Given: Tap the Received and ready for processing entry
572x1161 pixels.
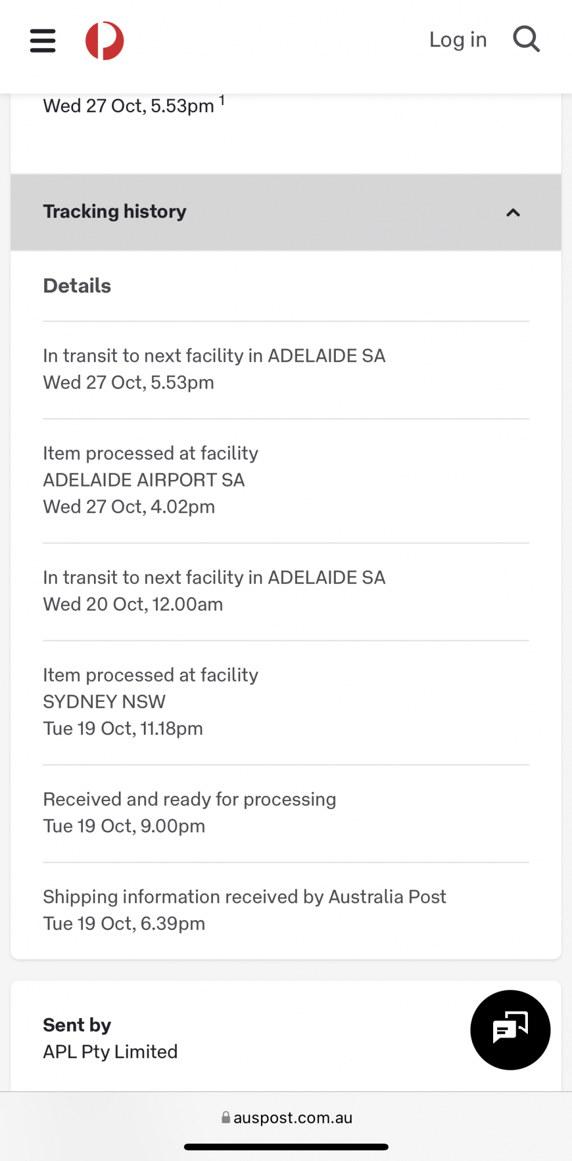Looking at the screenshot, I should pyautogui.click(x=189, y=812).
